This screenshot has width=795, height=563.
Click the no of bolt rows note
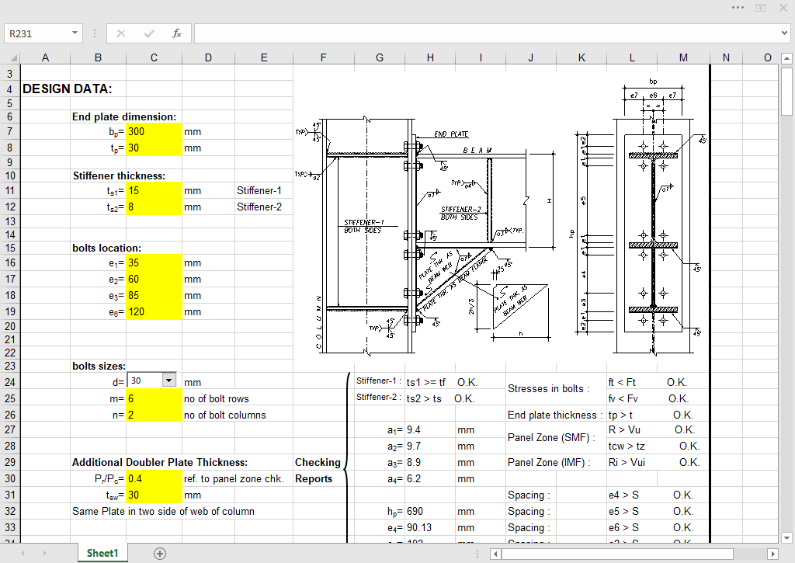pyautogui.click(x=217, y=399)
